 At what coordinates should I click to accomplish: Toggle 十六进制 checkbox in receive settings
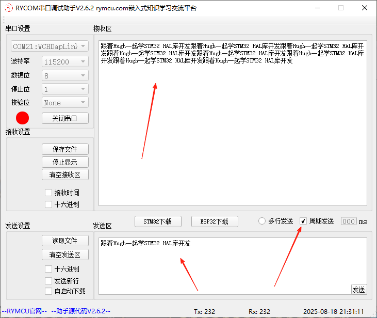(48, 204)
